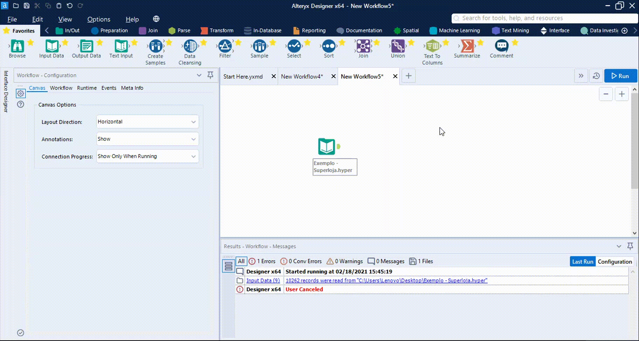Viewport: 639px width, 341px height.
Task: Zoom in the canvas with plus button
Action: coord(622,94)
